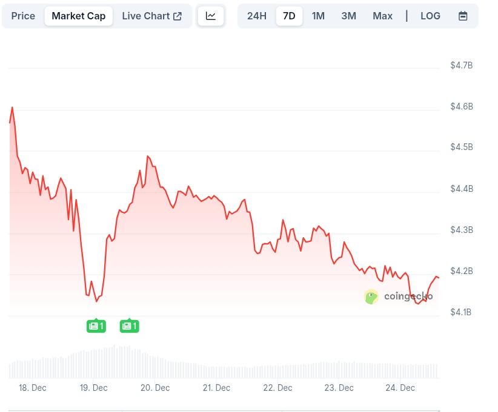Image resolution: width=498 pixels, height=412 pixels.
Task: Click the chart peak near $4.6B
Action: coord(12,108)
